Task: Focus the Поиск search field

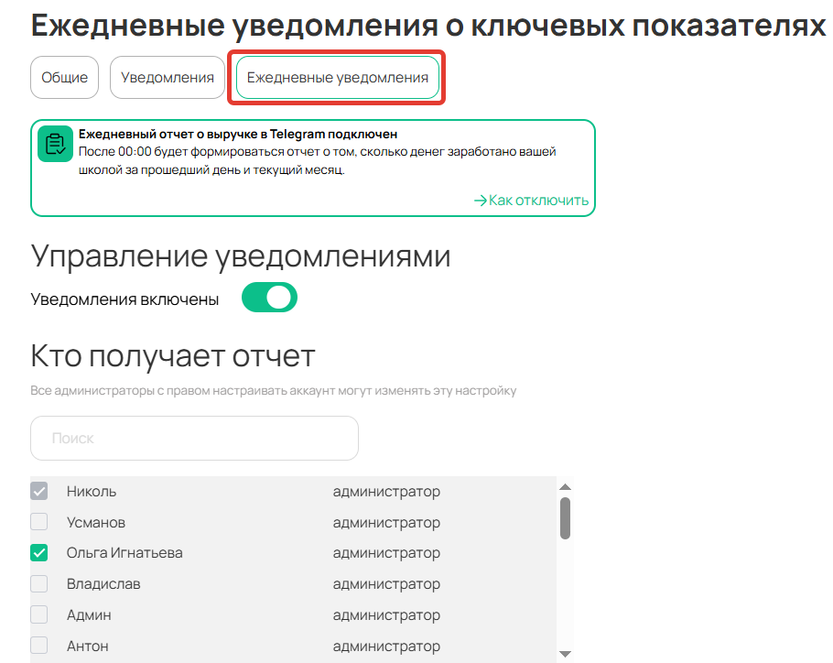Action: 194,439
